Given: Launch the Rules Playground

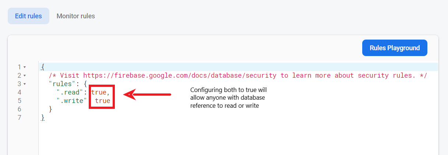Looking at the screenshot, I should pyautogui.click(x=395, y=48).
